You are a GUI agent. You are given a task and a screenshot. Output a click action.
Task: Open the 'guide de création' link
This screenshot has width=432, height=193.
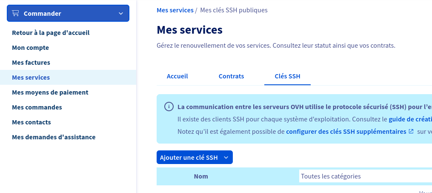point(410,119)
